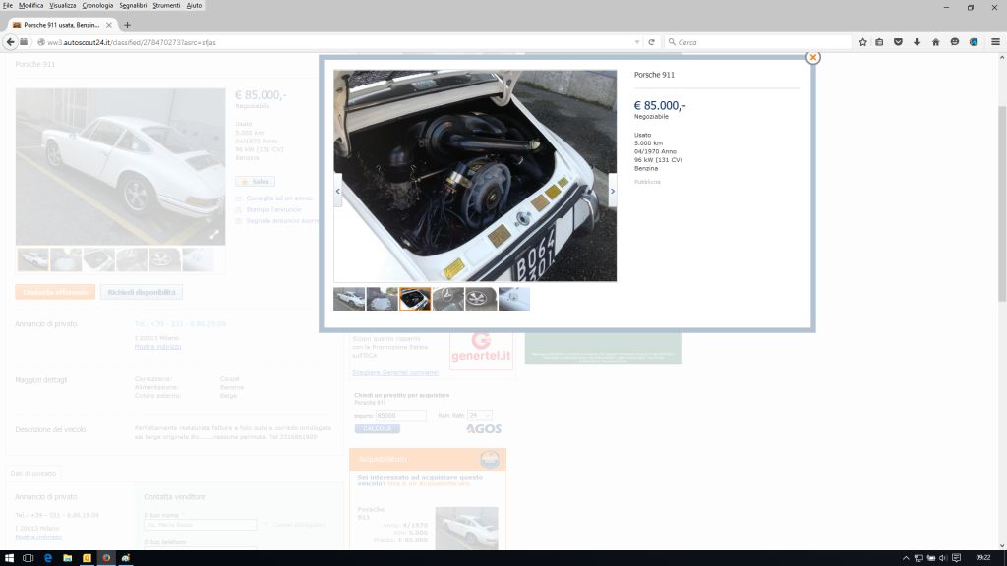Open the Action Center notifications icon
The width and height of the screenshot is (1007, 566).
coord(956,558)
